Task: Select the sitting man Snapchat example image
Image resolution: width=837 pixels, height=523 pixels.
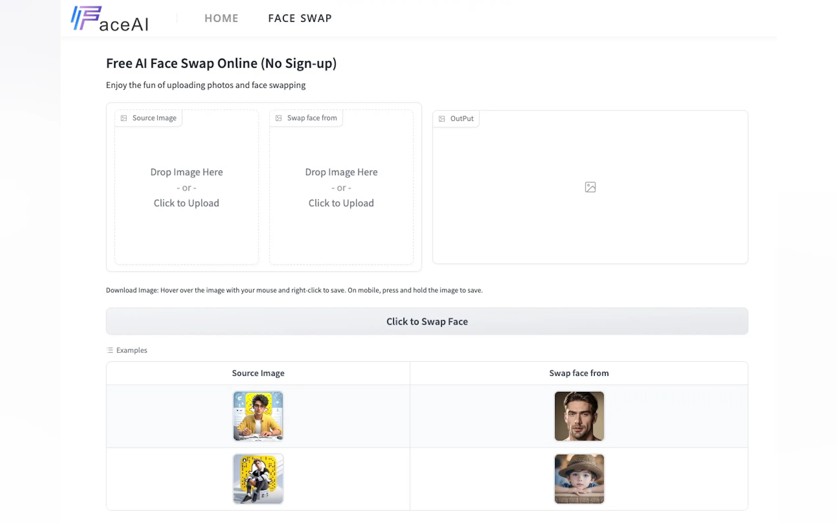Action: [258, 479]
